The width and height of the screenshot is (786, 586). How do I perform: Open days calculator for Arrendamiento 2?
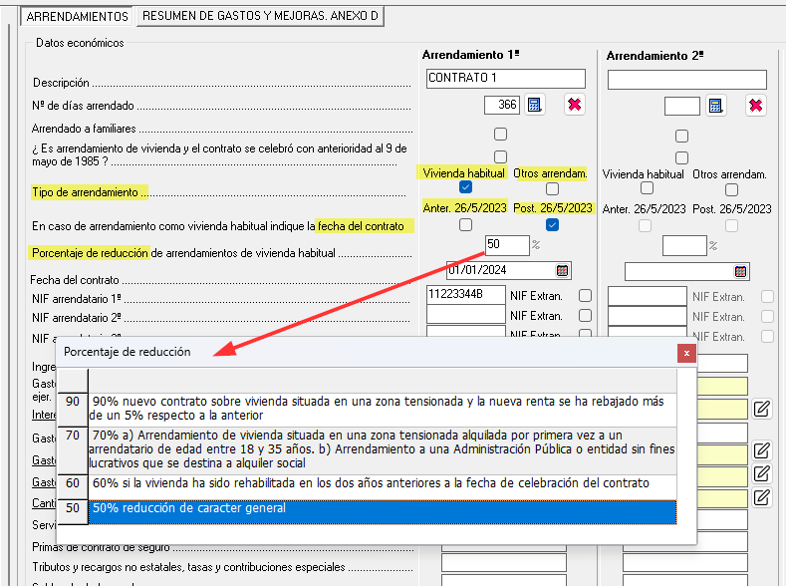point(715,106)
